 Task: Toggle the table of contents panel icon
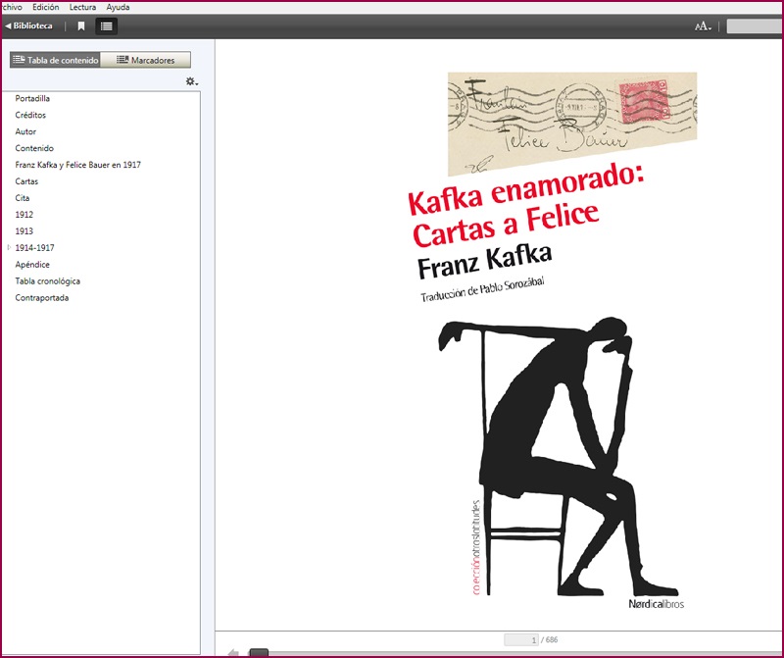tap(106, 26)
